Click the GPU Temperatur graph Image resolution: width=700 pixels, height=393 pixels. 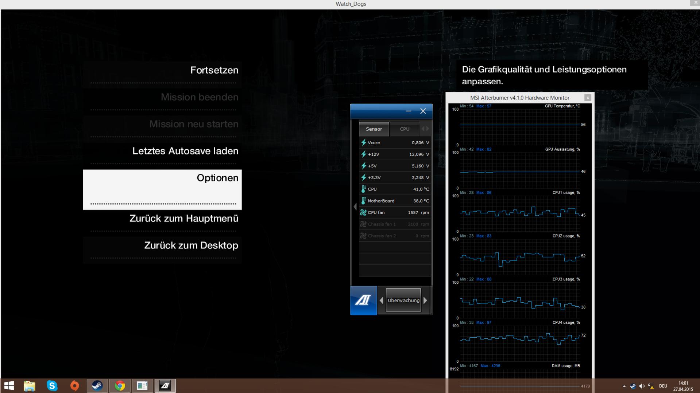(520, 127)
